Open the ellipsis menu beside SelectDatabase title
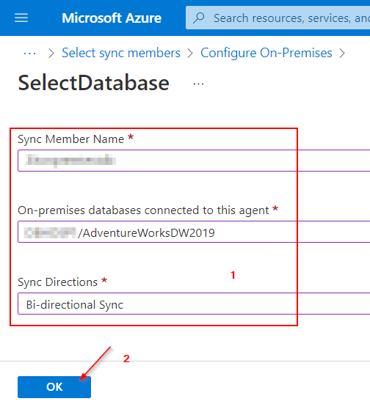The image size is (370, 404). (198, 84)
